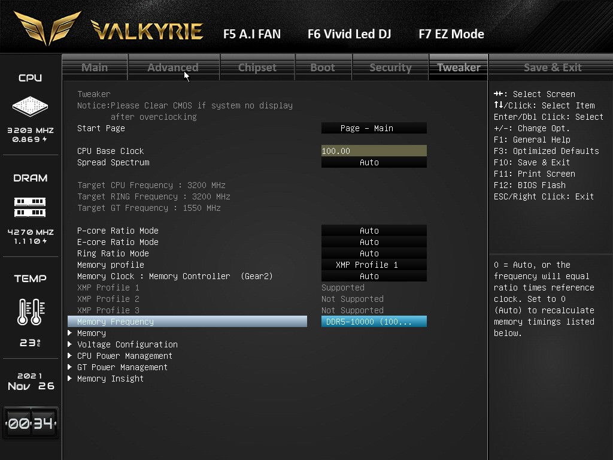Screen dimensions: 613x460
Task: Expand the GT Power Management arrow
Action: 69,367
